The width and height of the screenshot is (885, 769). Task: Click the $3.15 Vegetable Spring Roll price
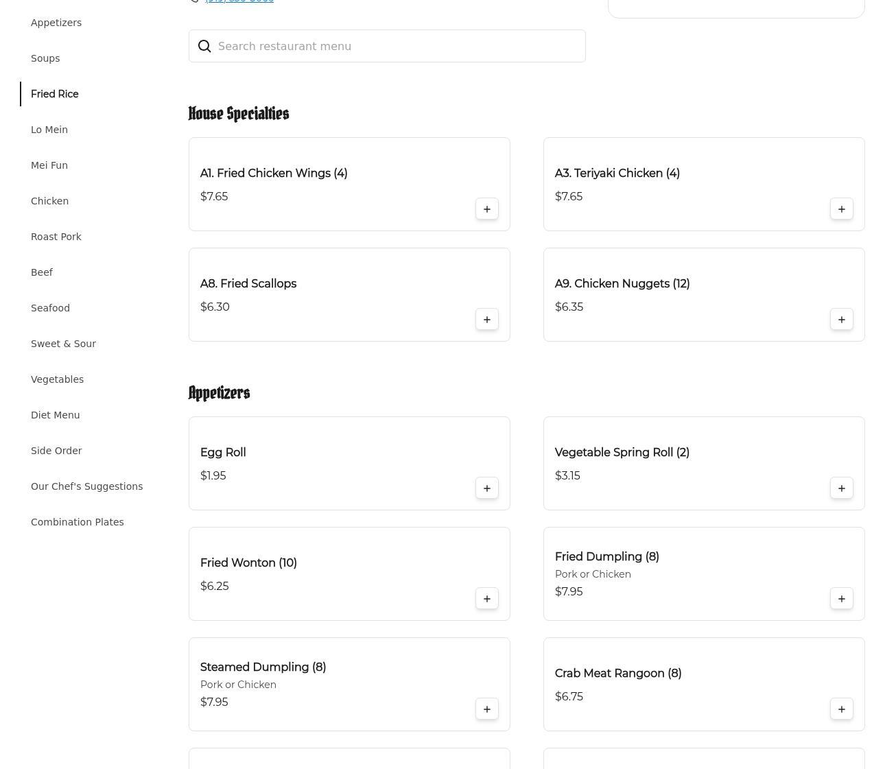[567, 476]
